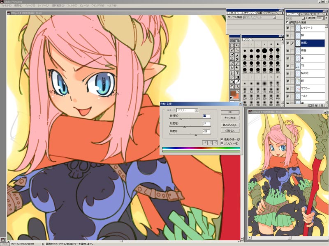Open the status bar info popup arrow

(43, 244)
